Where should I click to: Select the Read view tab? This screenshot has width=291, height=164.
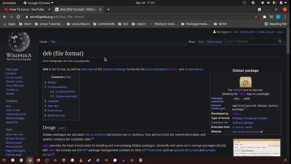pos(192,41)
